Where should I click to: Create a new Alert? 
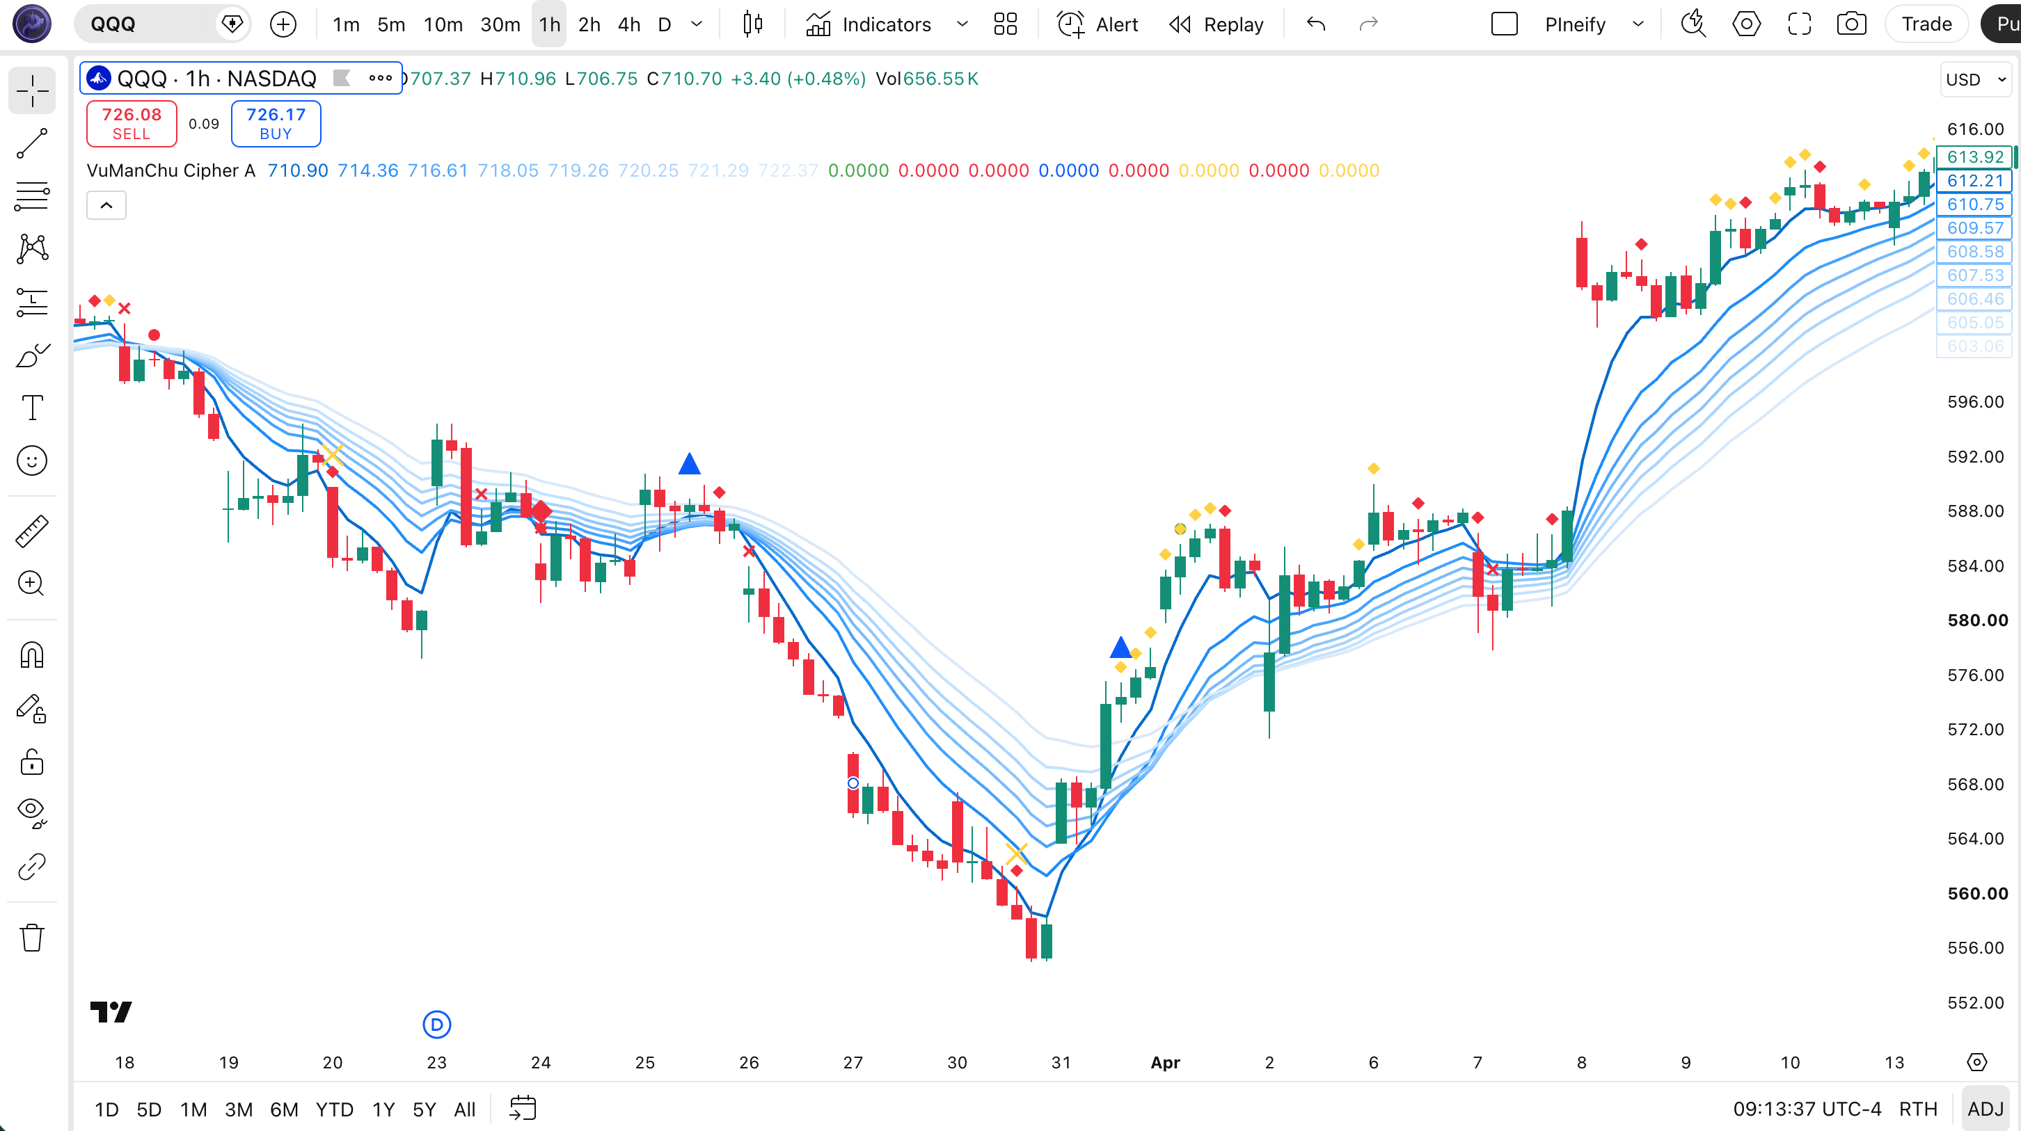click(1097, 24)
